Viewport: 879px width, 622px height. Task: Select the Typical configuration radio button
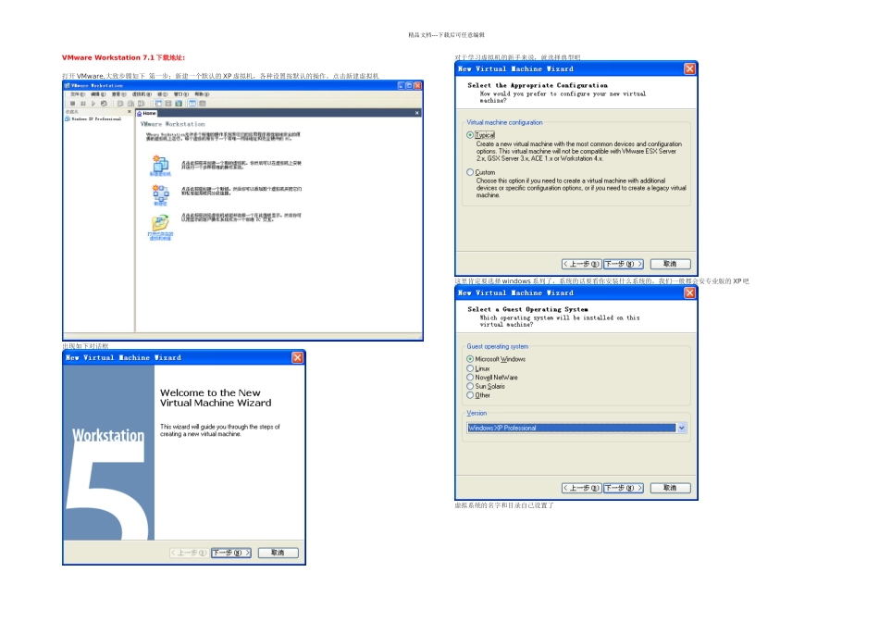[x=470, y=134]
